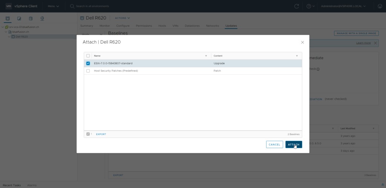Open the help question mark icon
Image resolution: width=386 pixels, height=188 pixels.
tap(308, 6)
